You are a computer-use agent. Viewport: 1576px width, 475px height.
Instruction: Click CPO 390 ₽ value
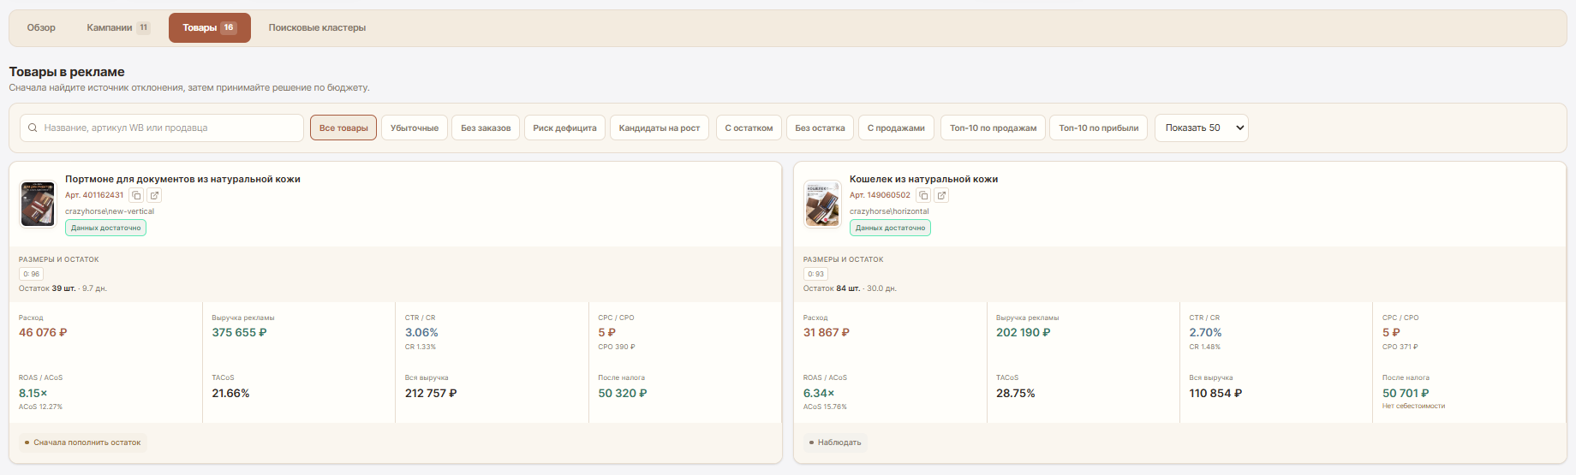pos(617,347)
